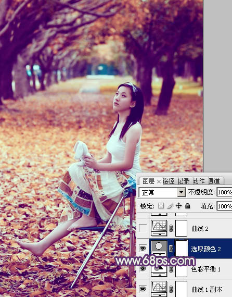Close the 图层 tab with its X
The image size is (232, 297).
[159, 182]
